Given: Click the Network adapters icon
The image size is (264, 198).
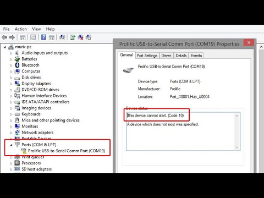Looking at the screenshot, I should (x=17, y=133).
